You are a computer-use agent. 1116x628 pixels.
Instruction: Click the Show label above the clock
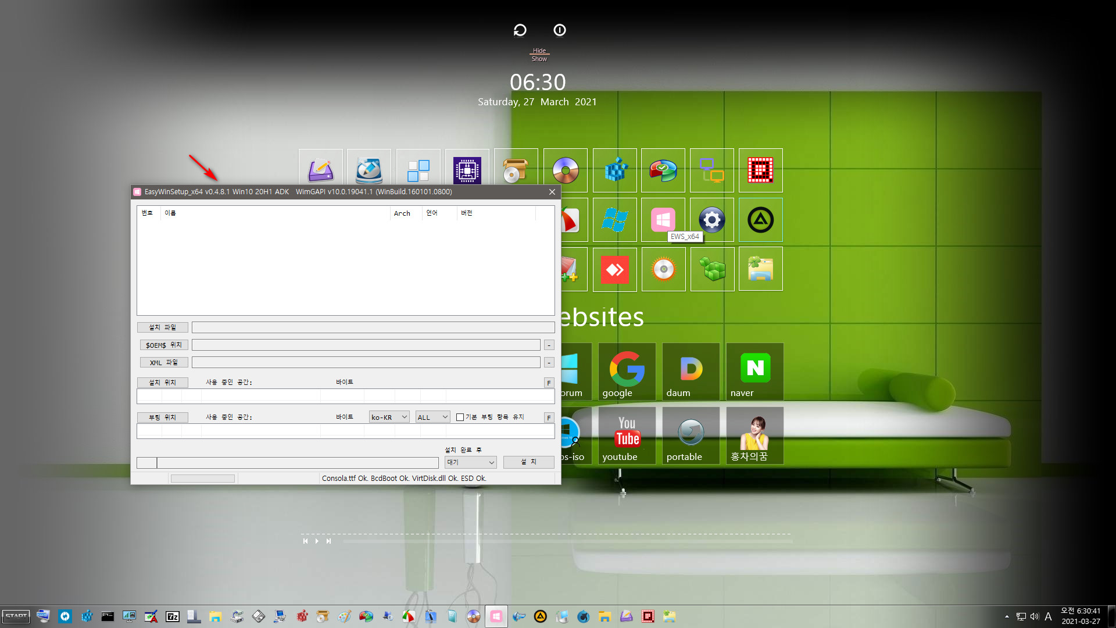click(x=539, y=59)
